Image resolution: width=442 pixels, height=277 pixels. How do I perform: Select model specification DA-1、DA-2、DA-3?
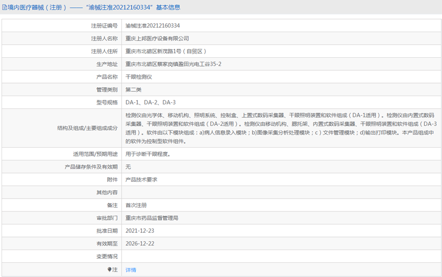150,102
